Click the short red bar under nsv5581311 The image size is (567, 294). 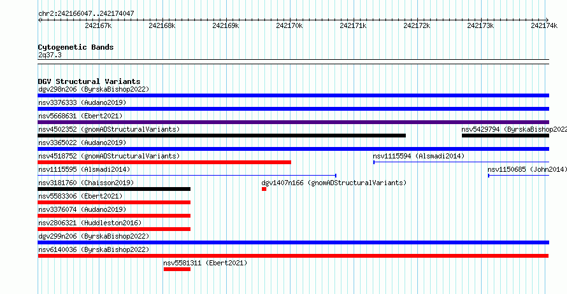click(177, 269)
